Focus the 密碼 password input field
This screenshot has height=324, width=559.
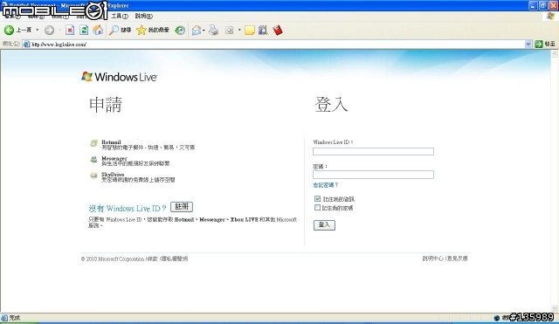coord(373,175)
